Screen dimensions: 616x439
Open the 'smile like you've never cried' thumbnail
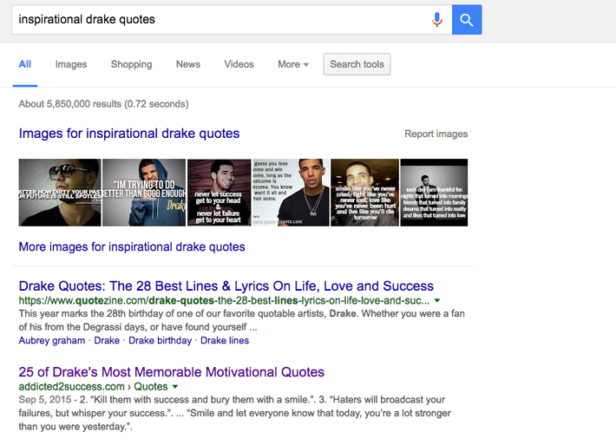(364, 193)
